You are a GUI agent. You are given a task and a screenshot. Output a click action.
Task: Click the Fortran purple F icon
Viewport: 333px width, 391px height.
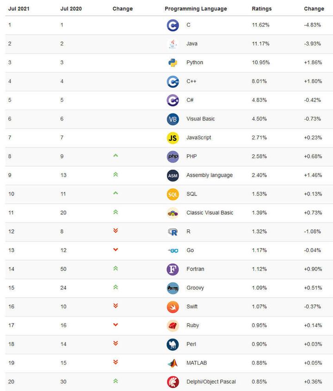(173, 269)
